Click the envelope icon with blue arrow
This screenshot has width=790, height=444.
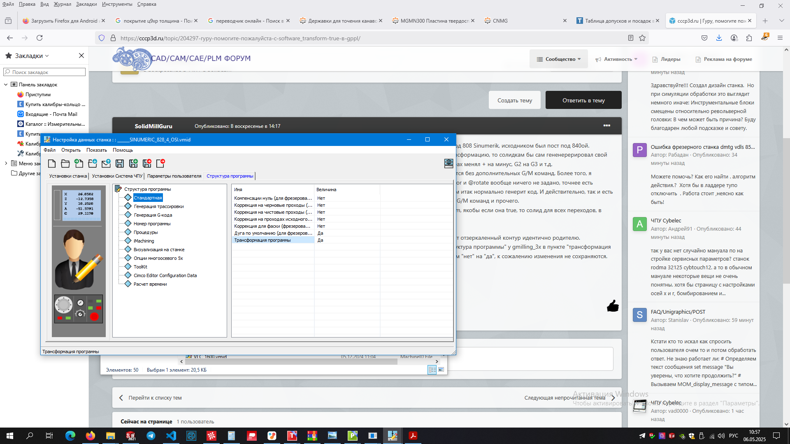pyautogui.click(x=106, y=164)
